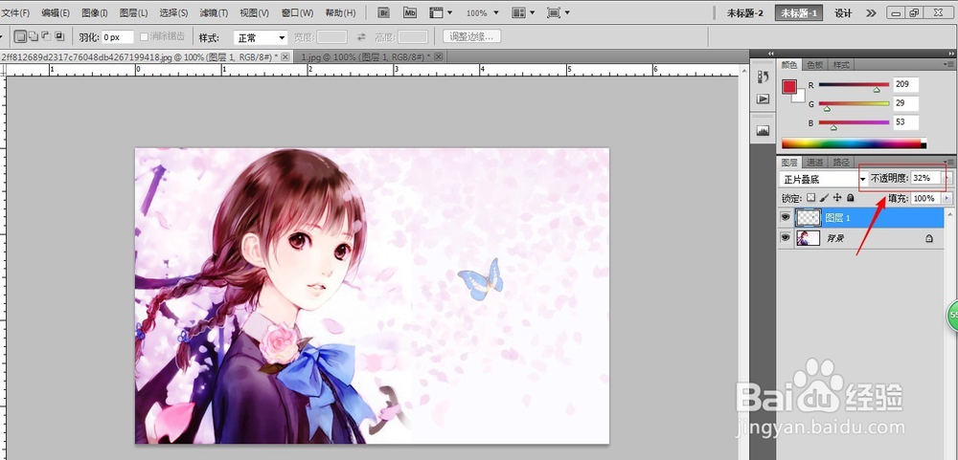Click the 羽化 feather input field

[117, 37]
